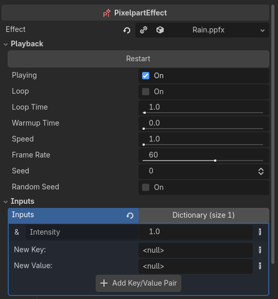Uncheck the Playing checkbox
The width and height of the screenshot is (278, 299).
[x=146, y=76]
